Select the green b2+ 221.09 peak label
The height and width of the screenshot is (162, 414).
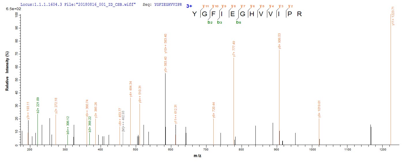click(x=38, y=106)
